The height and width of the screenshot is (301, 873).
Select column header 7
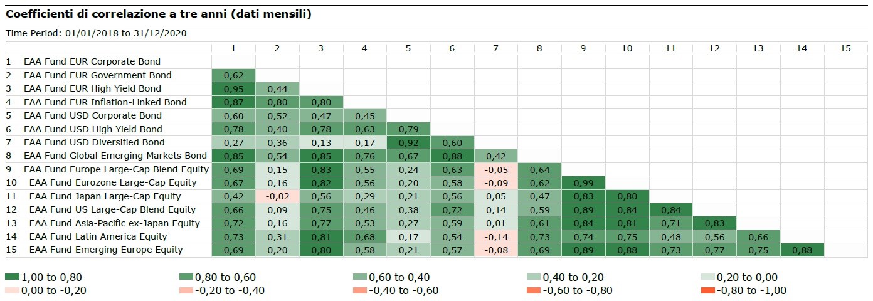[x=495, y=48]
